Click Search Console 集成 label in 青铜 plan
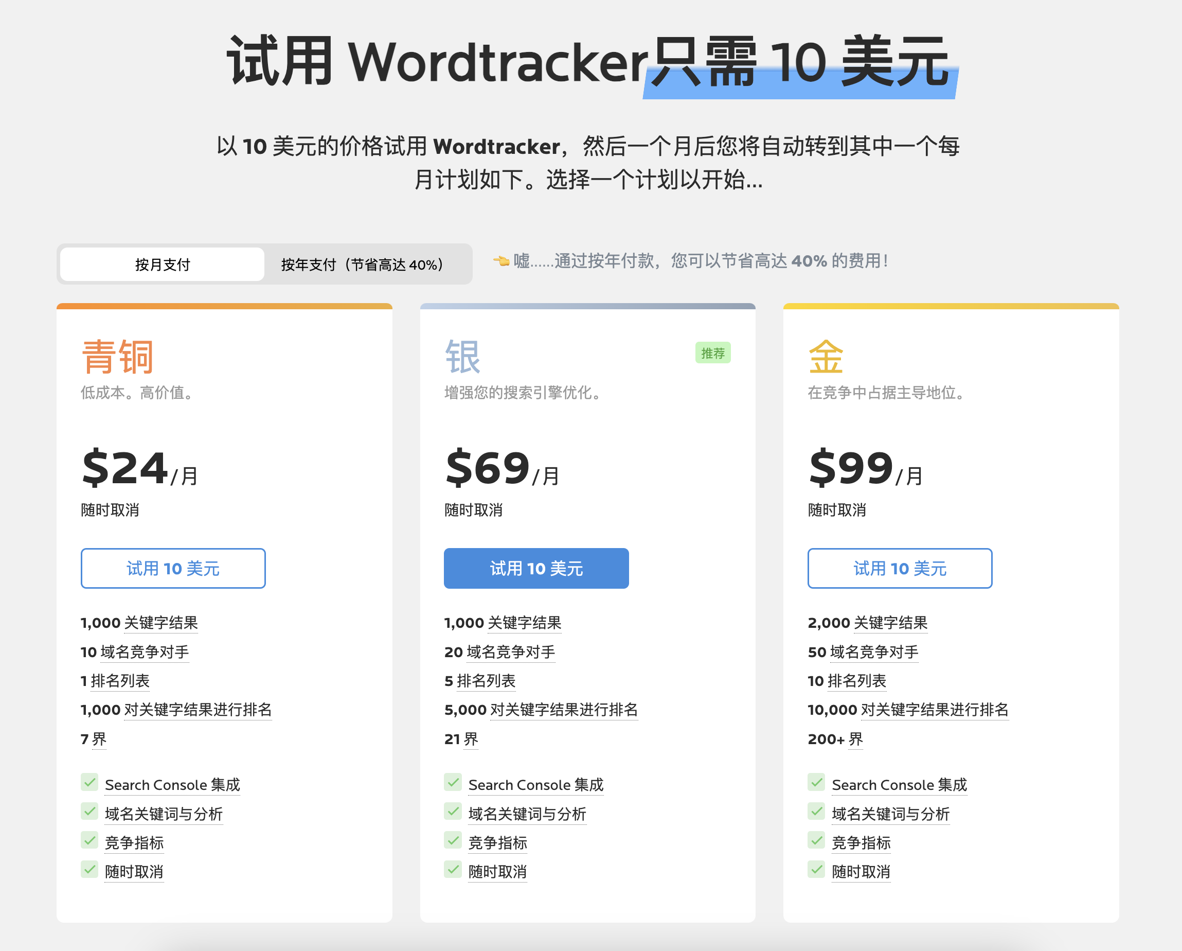Image resolution: width=1182 pixels, height=951 pixels. [x=173, y=785]
